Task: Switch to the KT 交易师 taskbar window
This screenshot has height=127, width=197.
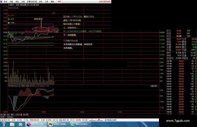Action: coord(58,124)
